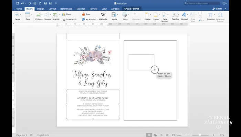Click the Shapes icon
241x137 pixels.
pyautogui.click(x=47, y=15)
